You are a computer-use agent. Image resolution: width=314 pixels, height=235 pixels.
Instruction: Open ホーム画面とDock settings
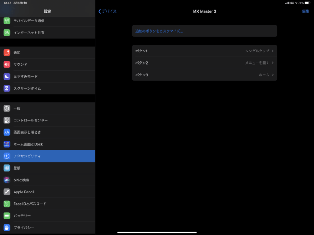(47, 144)
